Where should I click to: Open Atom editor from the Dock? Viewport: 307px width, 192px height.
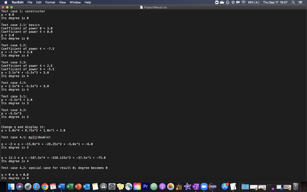coord(154,187)
